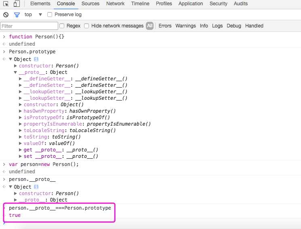Open the top execution context dropdown
301x229 pixels.
pos(33,15)
